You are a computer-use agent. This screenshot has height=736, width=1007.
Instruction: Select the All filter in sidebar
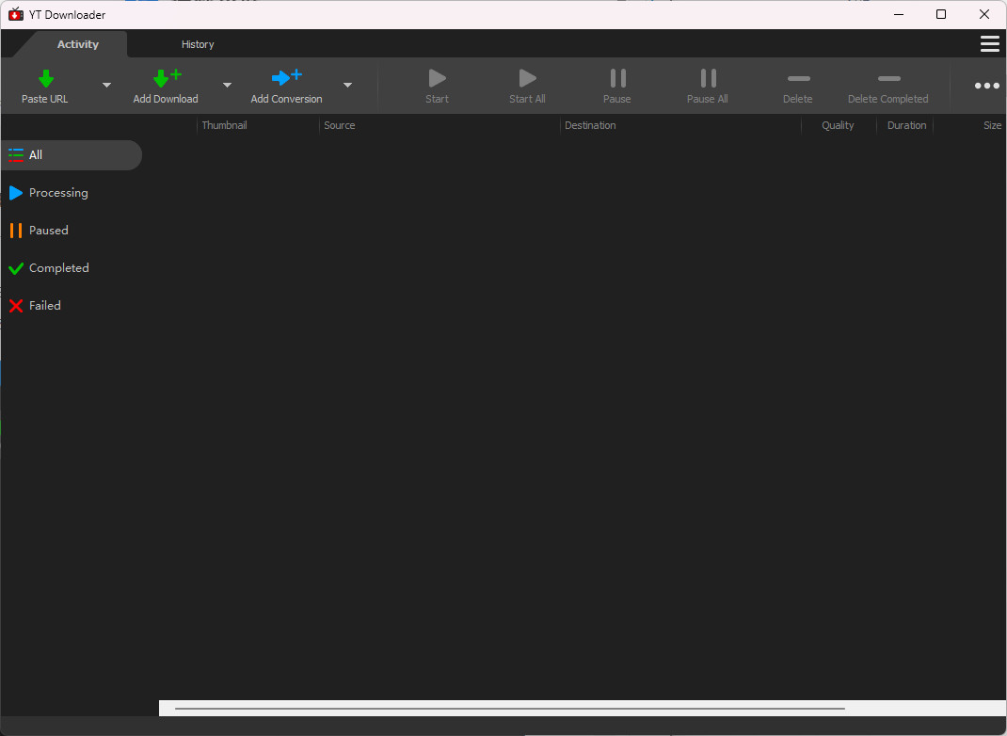(x=72, y=154)
